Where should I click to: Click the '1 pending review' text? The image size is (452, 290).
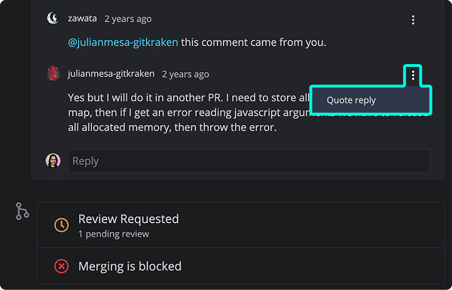tap(114, 234)
